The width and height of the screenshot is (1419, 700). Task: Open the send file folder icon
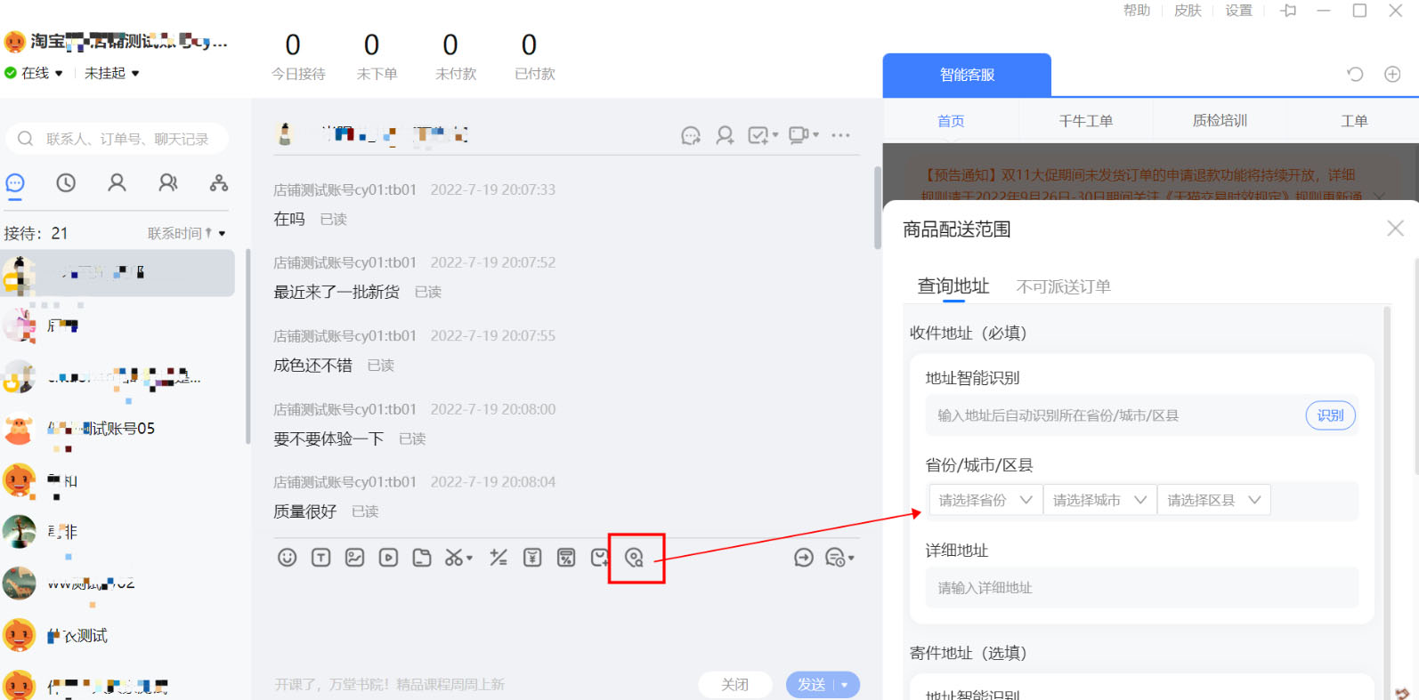tap(422, 558)
